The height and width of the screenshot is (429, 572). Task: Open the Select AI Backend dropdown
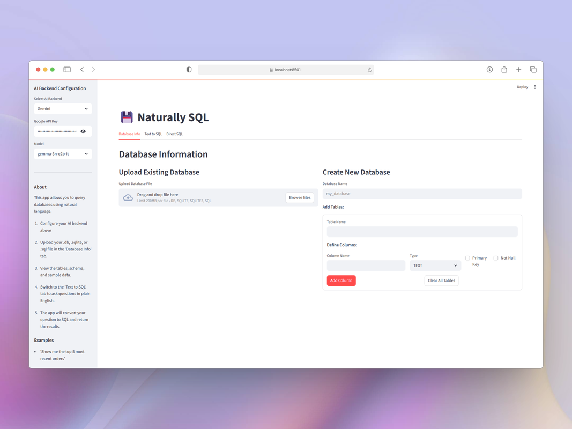point(63,109)
